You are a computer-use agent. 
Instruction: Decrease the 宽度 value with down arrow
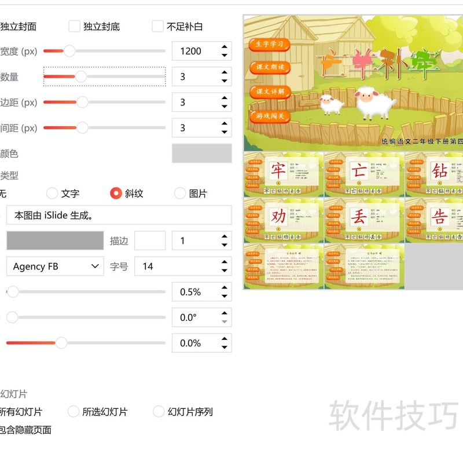225,55
